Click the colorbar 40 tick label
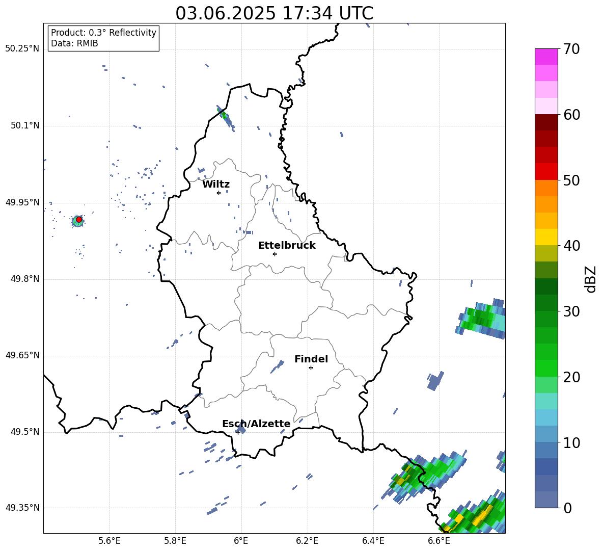This screenshot has height=551, width=603. (x=571, y=246)
